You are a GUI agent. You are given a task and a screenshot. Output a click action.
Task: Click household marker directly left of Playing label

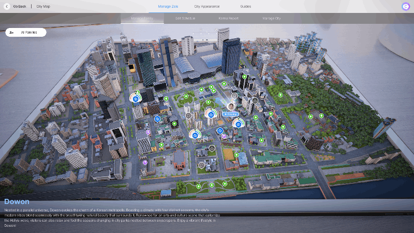click(x=211, y=114)
